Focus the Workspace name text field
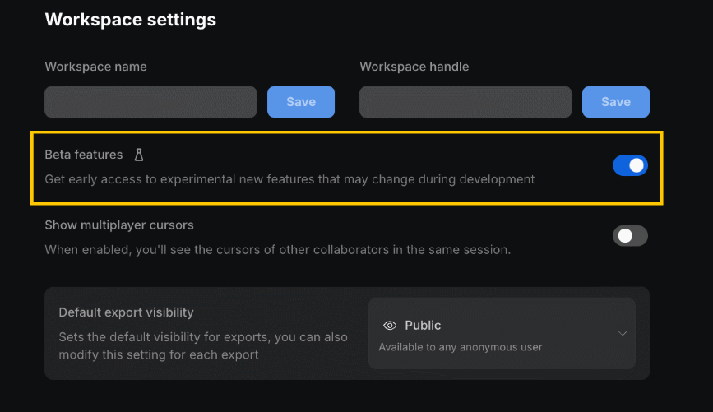Screen dimensions: 713x412 [150, 102]
